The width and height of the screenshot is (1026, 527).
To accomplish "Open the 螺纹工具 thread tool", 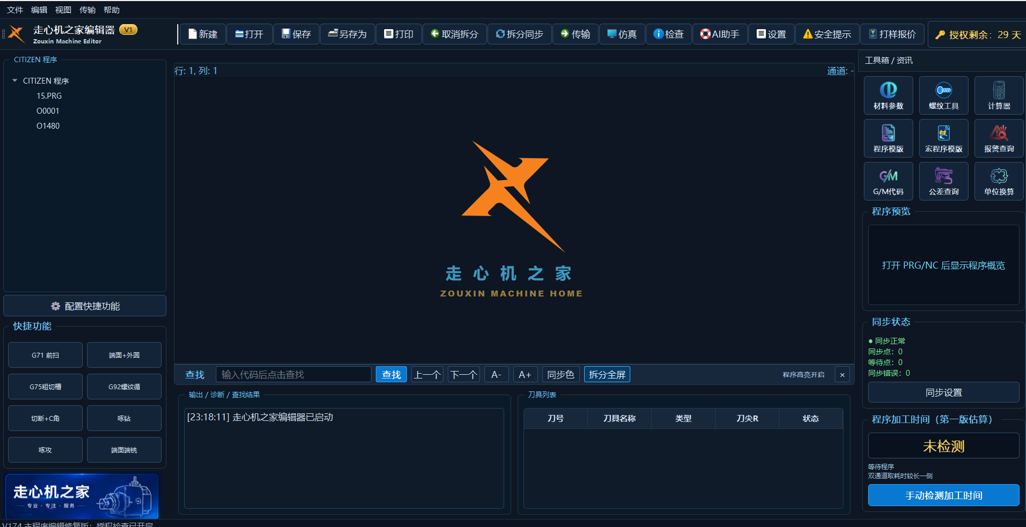I will point(944,95).
